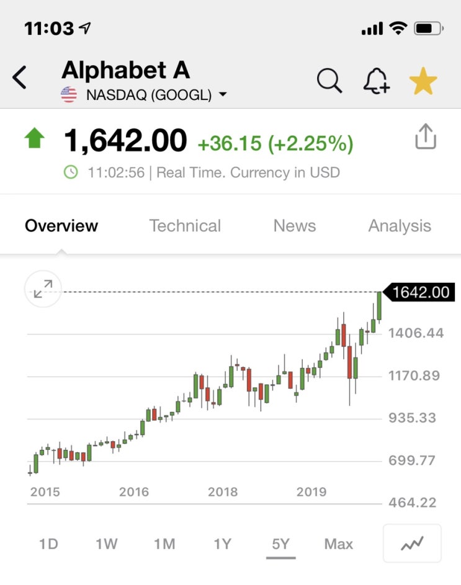The height and width of the screenshot is (585, 461).
Task: Expand chart to fullscreen with arrows icon
Action: click(43, 288)
